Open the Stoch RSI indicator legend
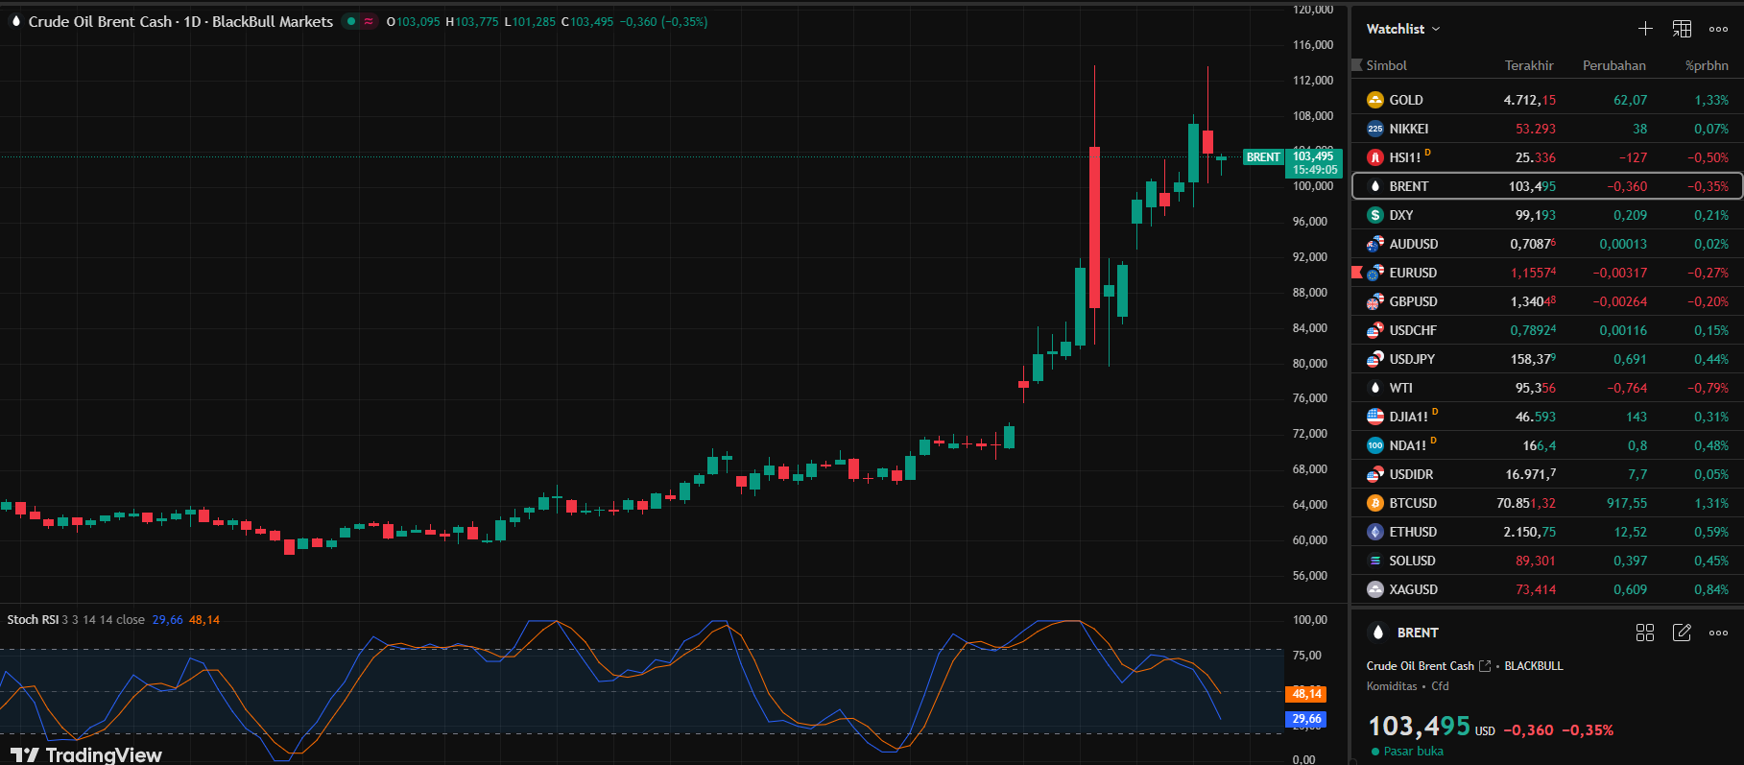This screenshot has height=765, width=1744. click(34, 620)
